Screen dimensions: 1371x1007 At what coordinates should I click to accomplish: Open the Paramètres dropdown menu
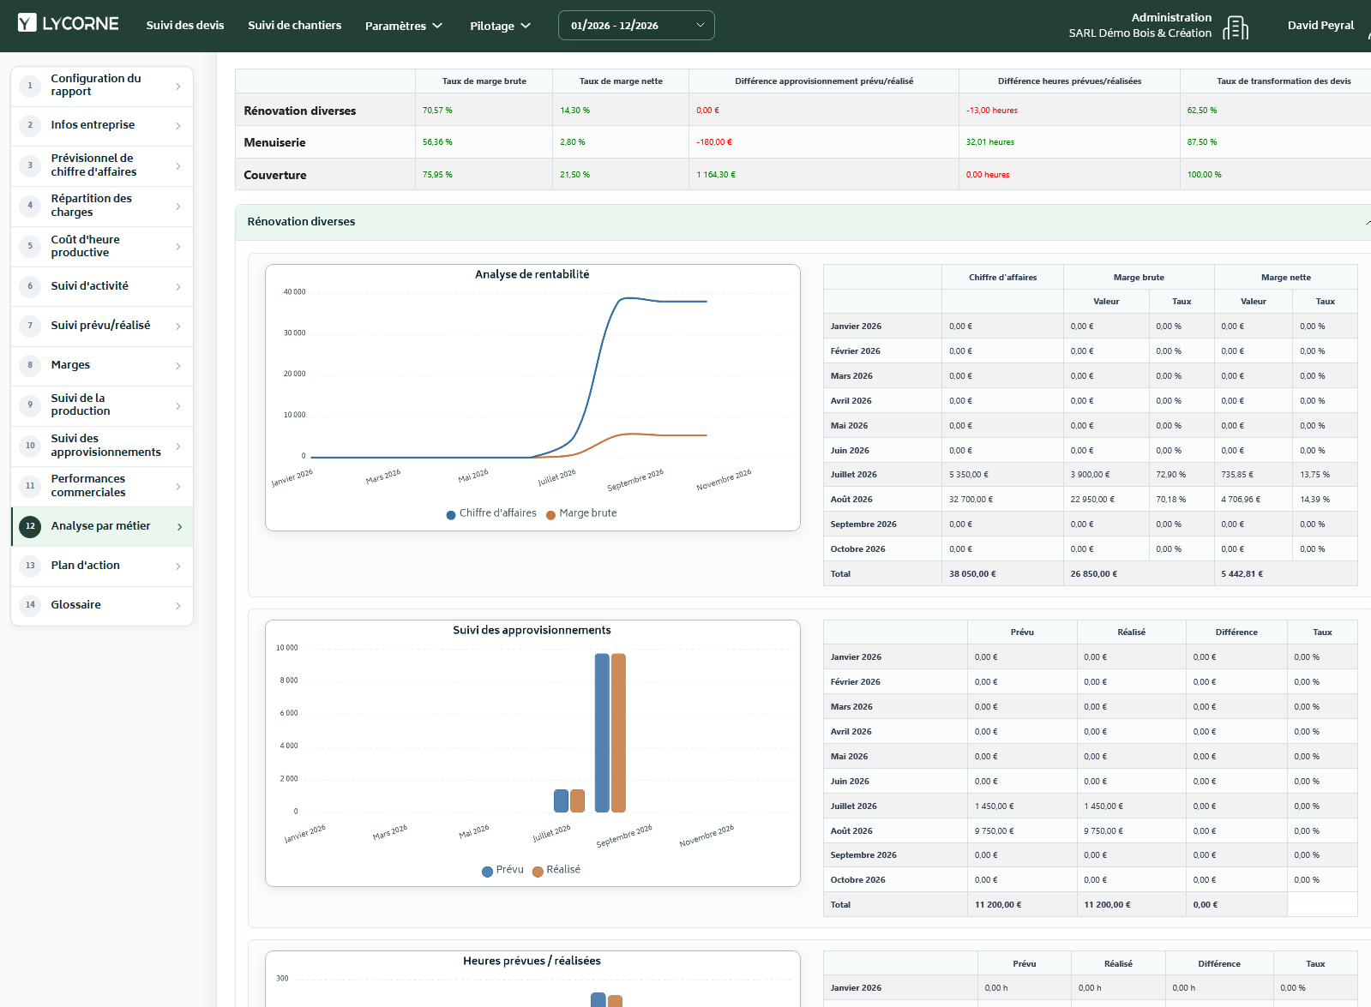(x=404, y=26)
